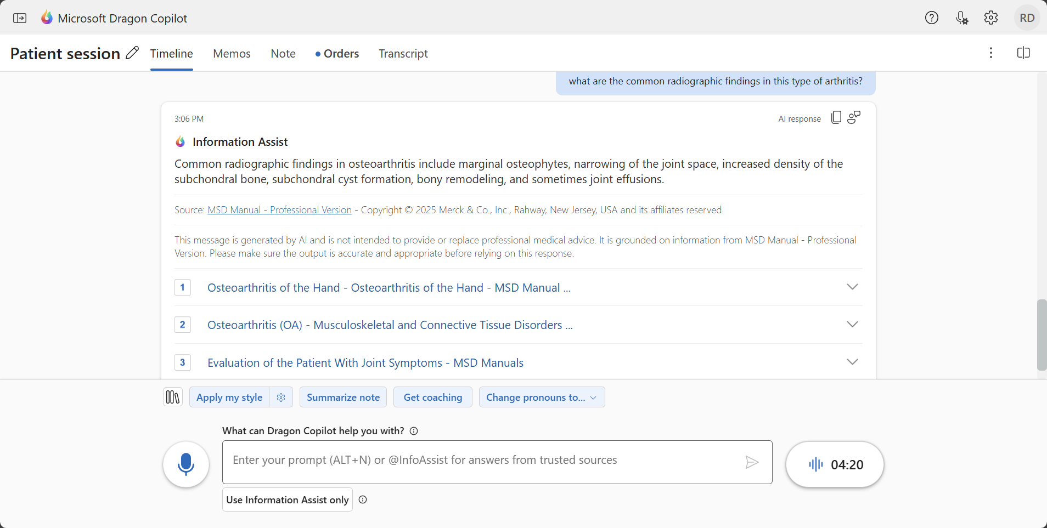Expand Osteoarthritis of the Hand citation
Image resolution: width=1047 pixels, height=528 pixels.
[852, 287]
